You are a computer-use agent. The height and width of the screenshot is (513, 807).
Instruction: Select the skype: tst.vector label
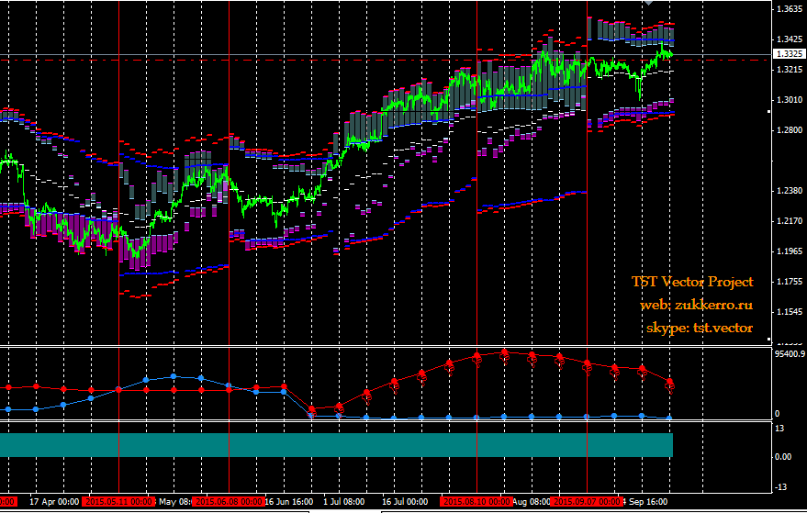[x=700, y=328]
